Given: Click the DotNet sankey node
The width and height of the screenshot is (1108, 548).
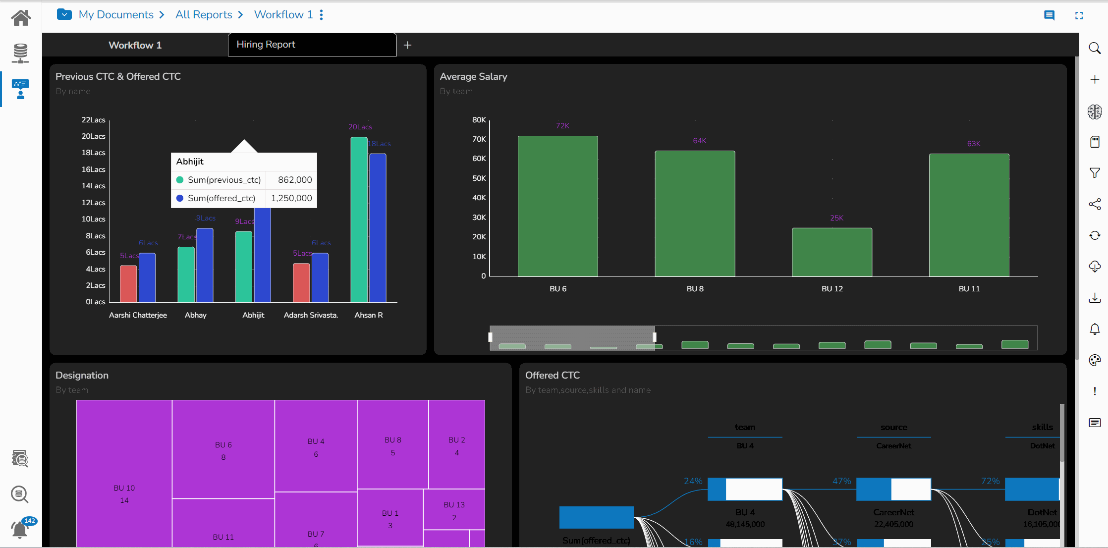Looking at the screenshot, I should click(x=1033, y=489).
